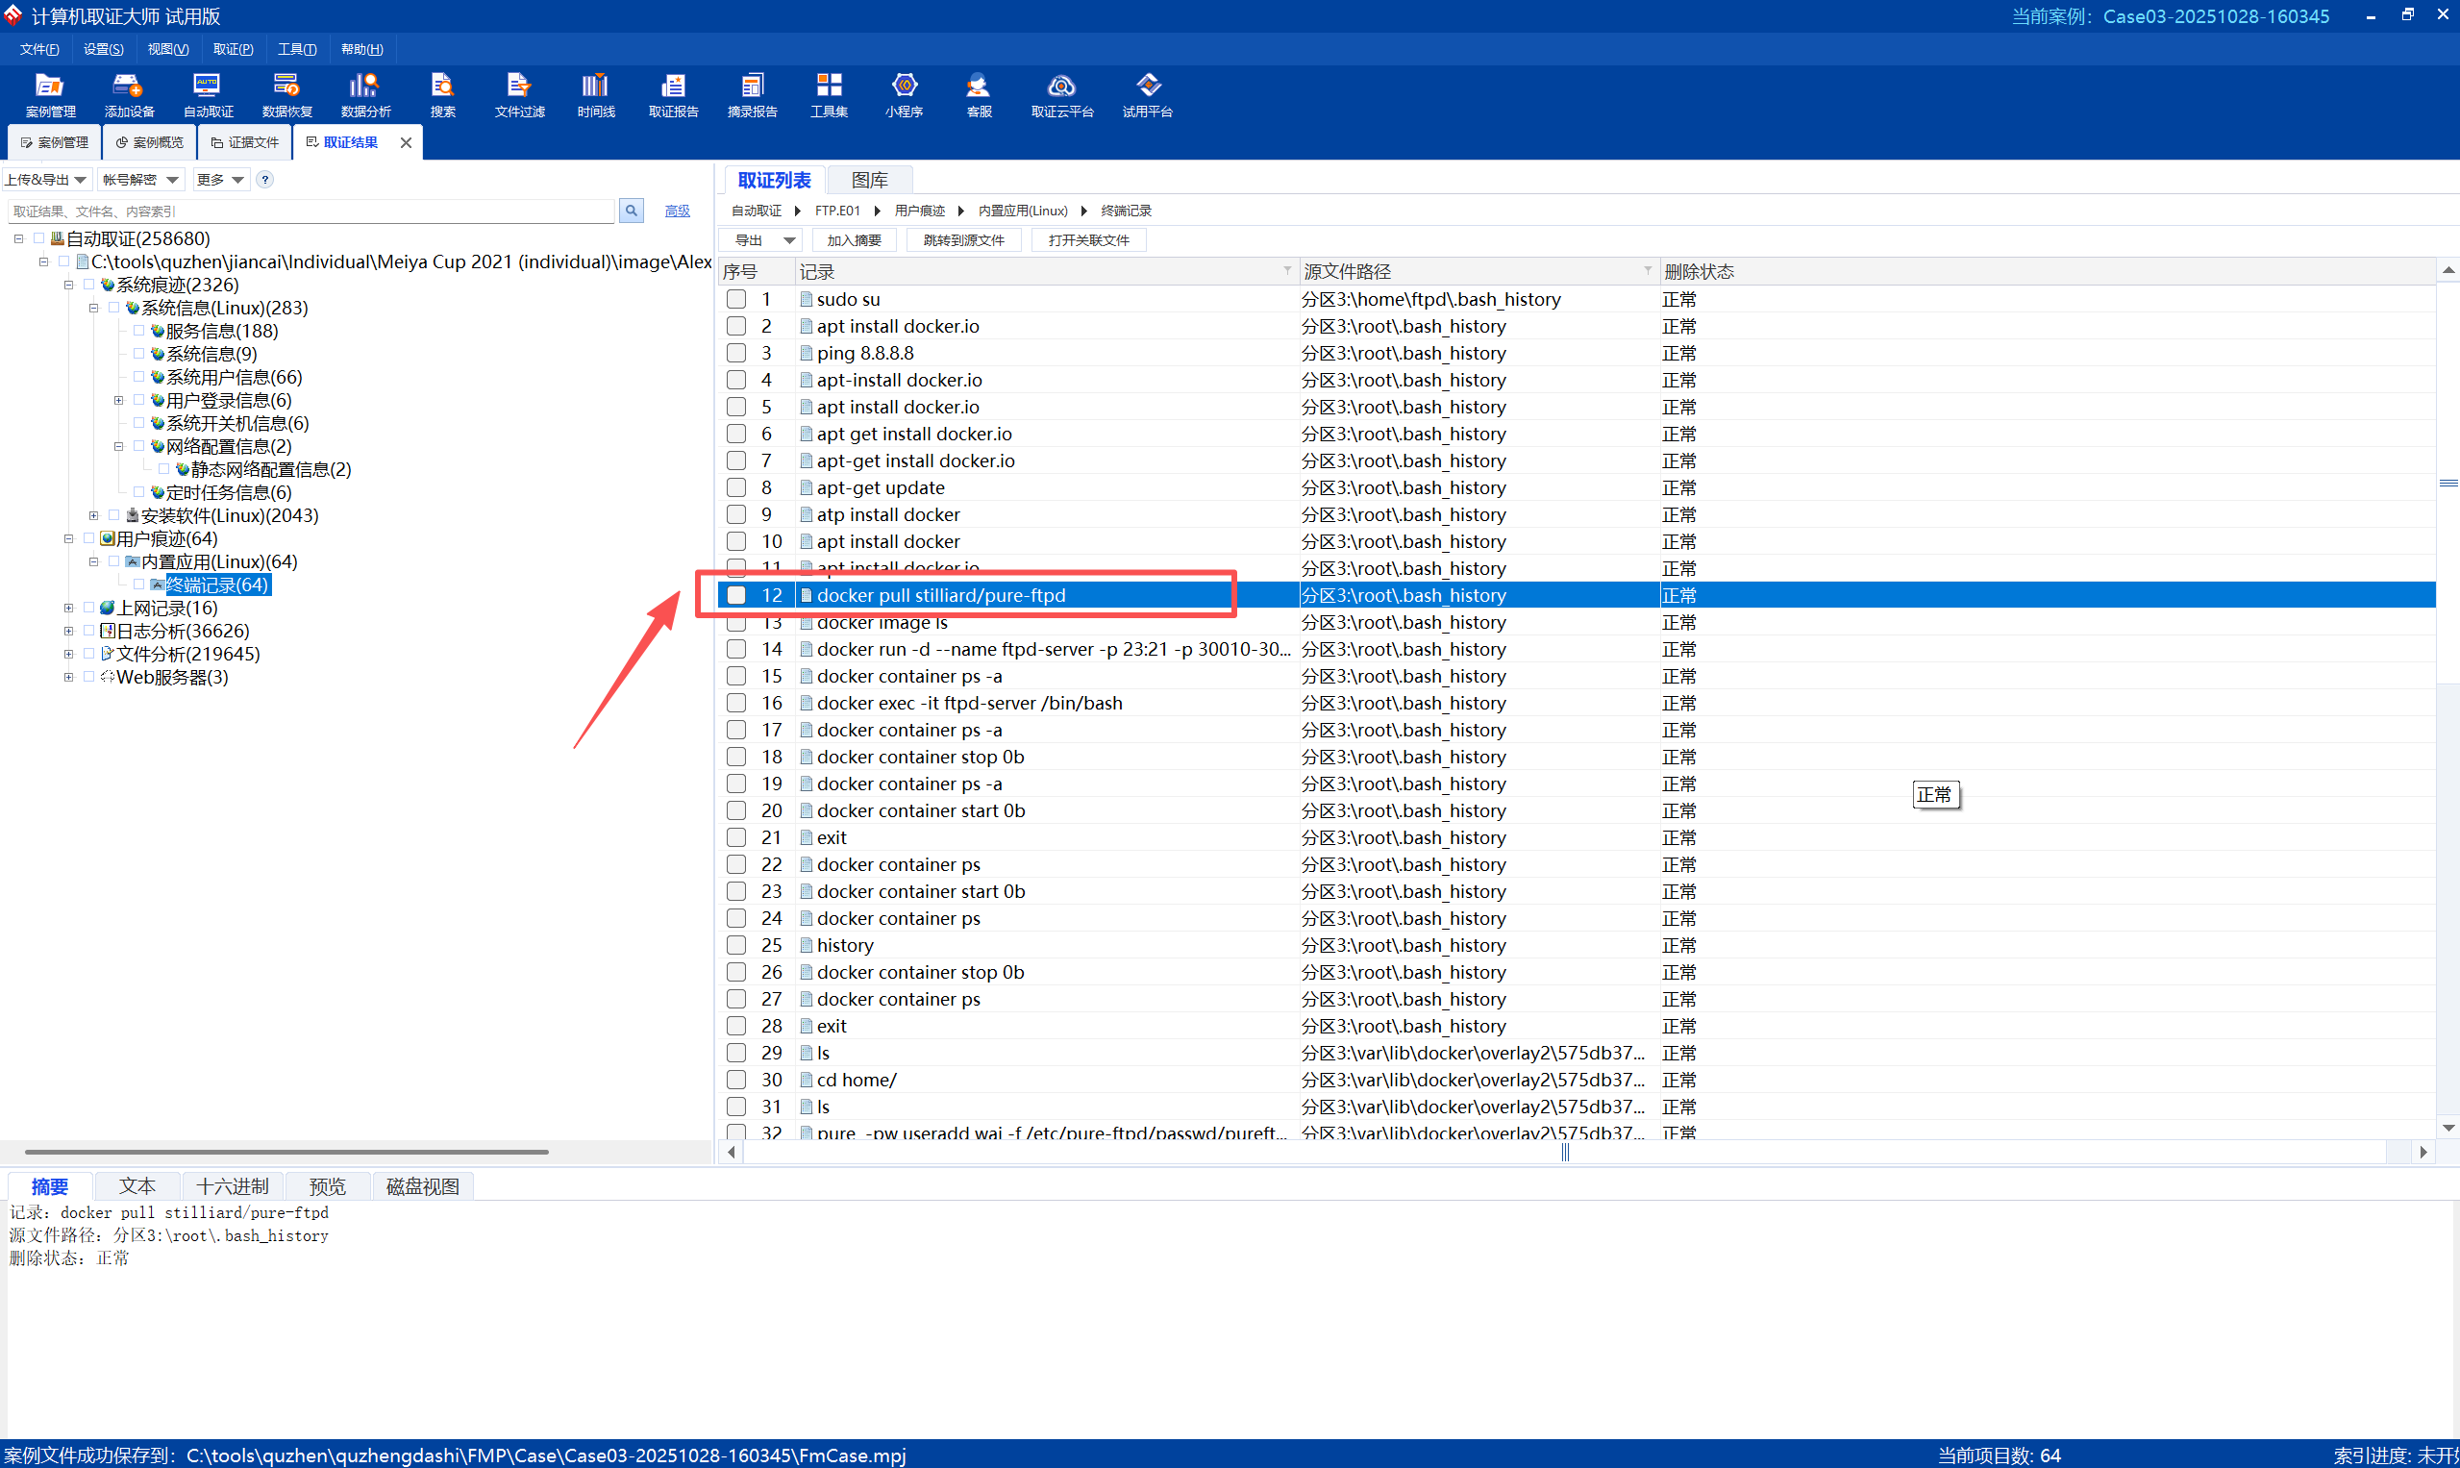Screen dimensions: 2460x1468
Task: Click the magnifier search button beside search box
Action: (631, 211)
